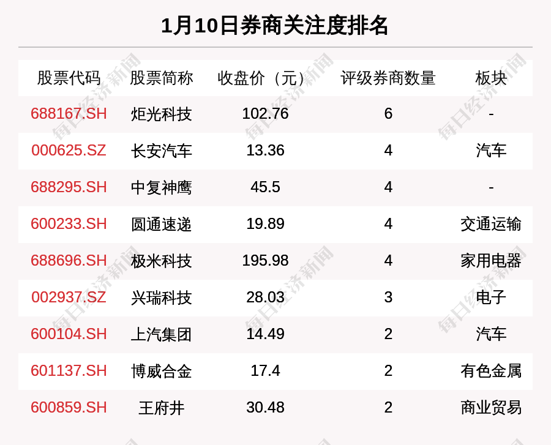Select stock name 极米科技
The height and width of the screenshot is (445, 551).
point(161,261)
